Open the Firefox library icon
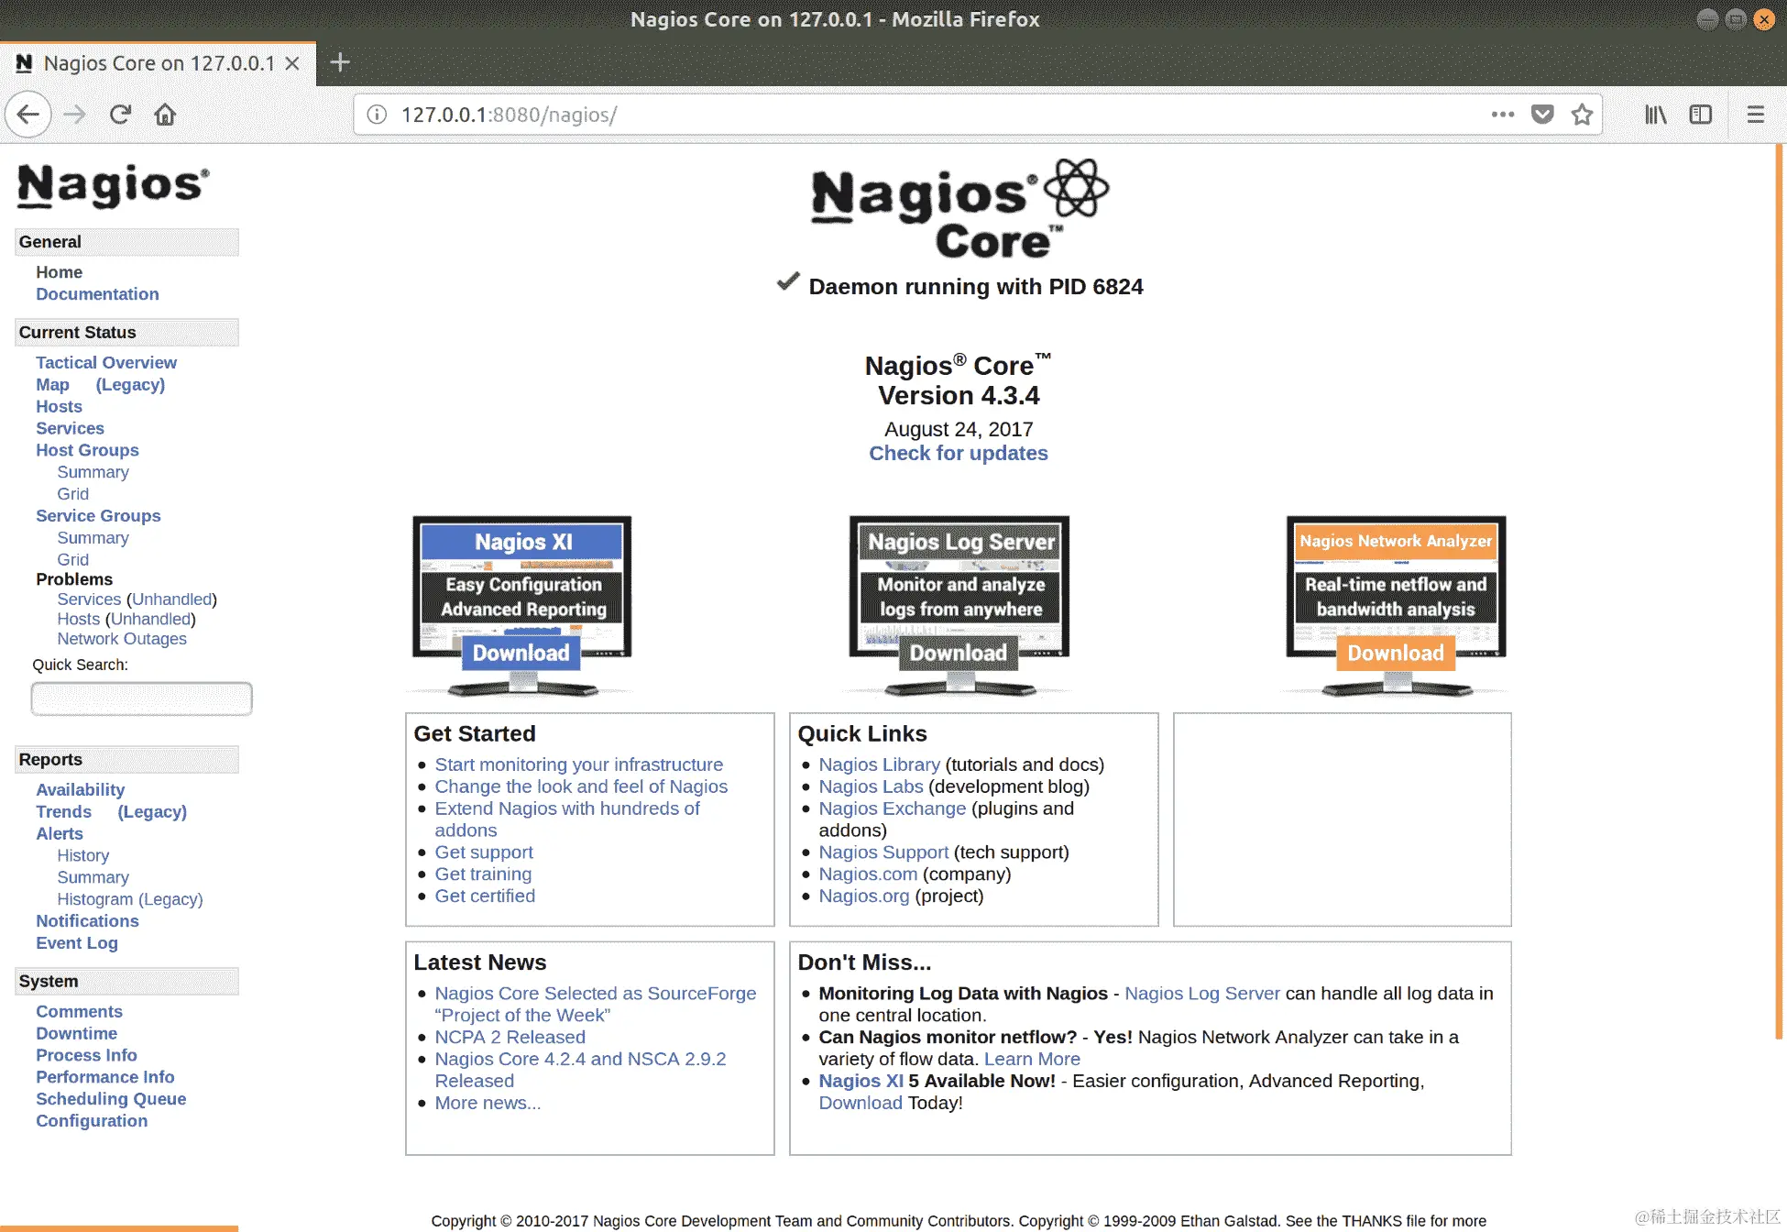Image resolution: width=1787 pixels, height=1232 pixels. pyautogui.click(x=1655, y=115)
